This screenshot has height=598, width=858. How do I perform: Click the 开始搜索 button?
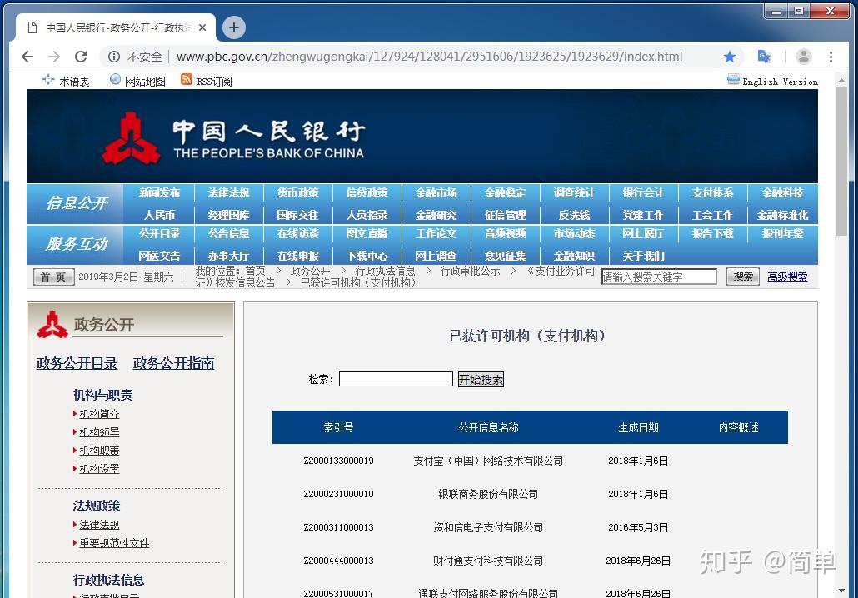[x=481, y=379]
